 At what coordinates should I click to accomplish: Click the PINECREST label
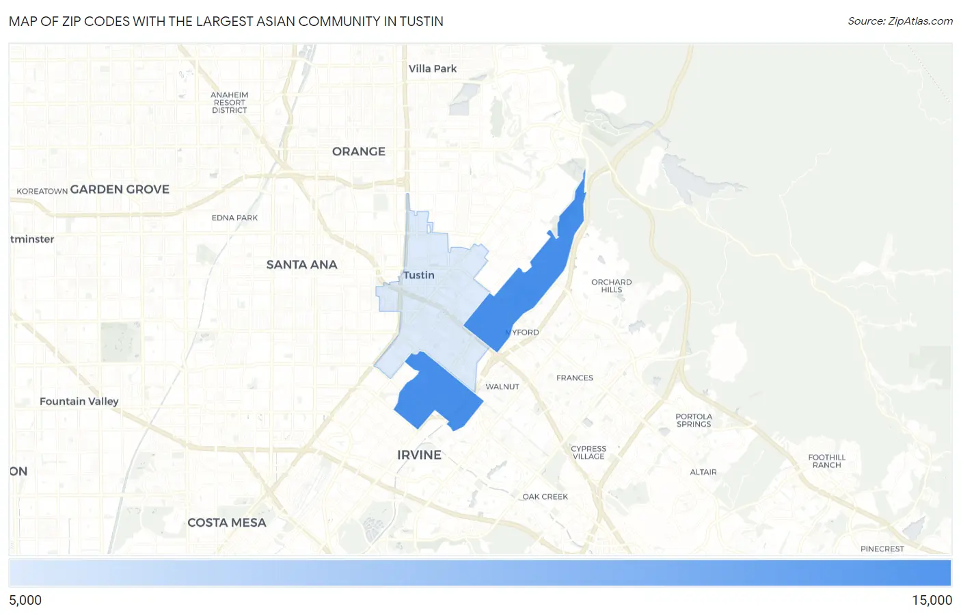coord(882,549)
